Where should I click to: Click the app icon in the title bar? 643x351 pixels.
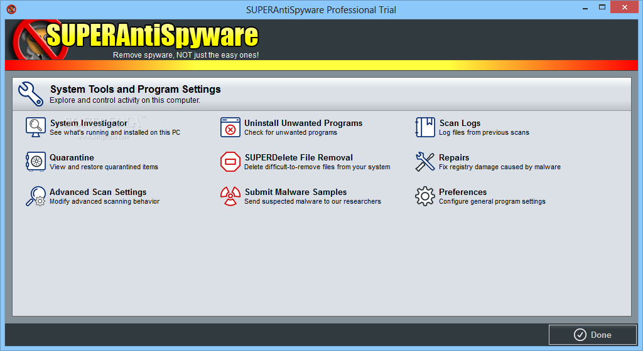click(x=11, y=9)
